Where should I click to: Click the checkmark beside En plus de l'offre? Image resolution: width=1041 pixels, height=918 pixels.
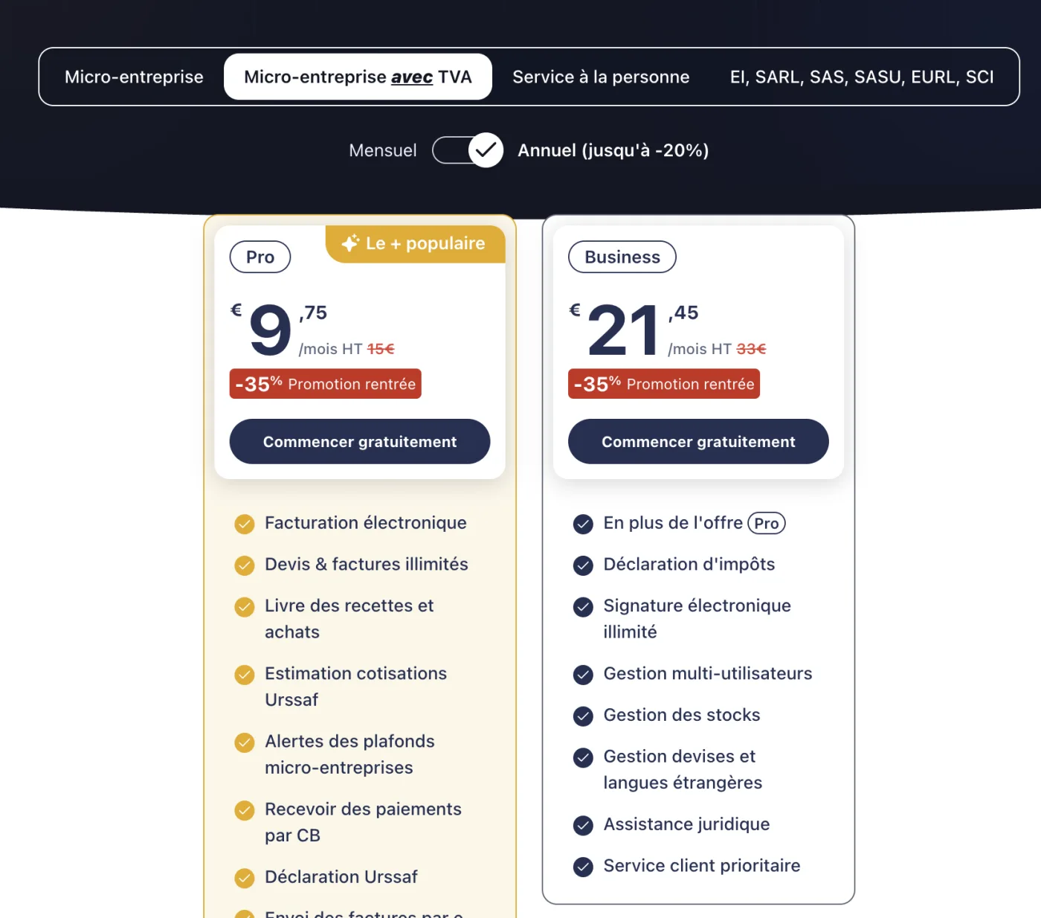(584, 524)
